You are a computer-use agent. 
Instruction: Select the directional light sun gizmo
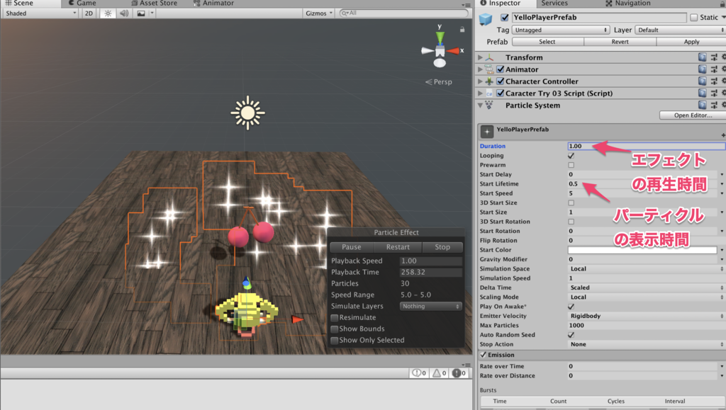pos(247,113)
